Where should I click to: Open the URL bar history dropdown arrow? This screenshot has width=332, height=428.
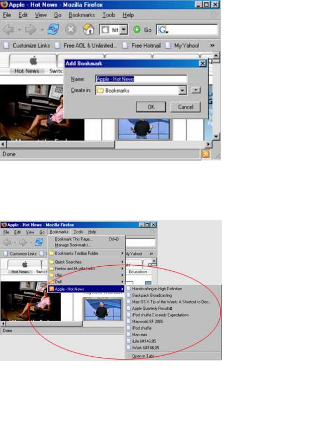[x=124, y=29]
